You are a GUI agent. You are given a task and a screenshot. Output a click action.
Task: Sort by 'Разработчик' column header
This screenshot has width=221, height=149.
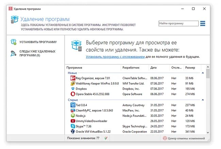click(x=135, y=68)
